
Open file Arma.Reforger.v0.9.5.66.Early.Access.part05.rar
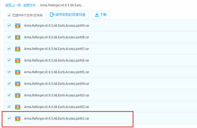pyautogui.click(x=56, y=72)
